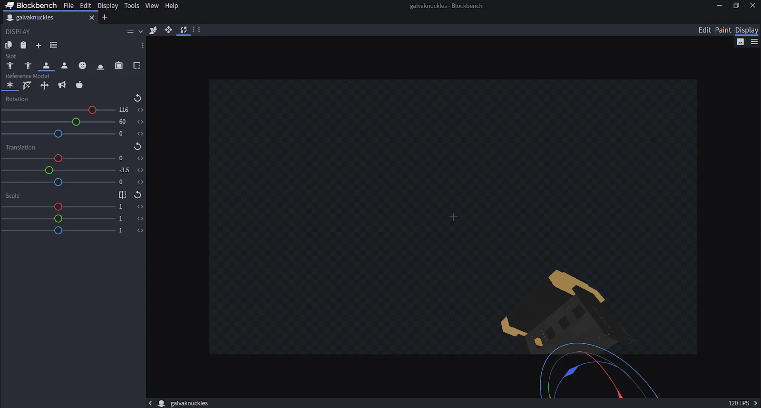Click the green Y rotation slider handle

click(x=76, y=122)
